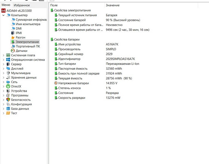Click the IPMI server icon
Screen dimensions: 209x164
point(13,33)
